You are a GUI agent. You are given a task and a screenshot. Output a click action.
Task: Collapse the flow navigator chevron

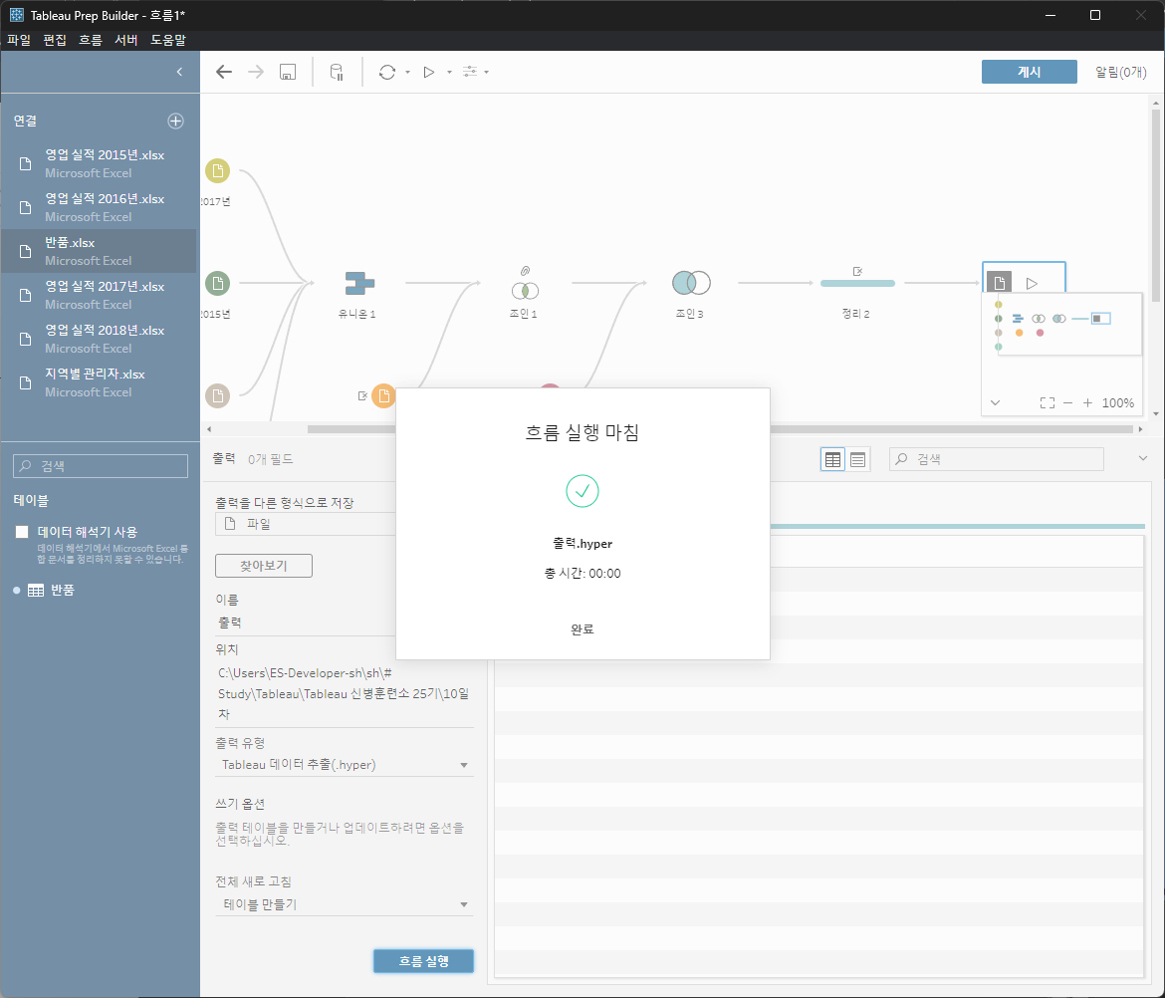(x=995, y=402)
